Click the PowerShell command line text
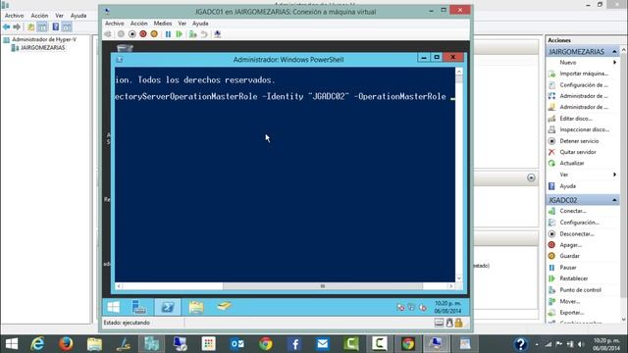This screenshot has height=353, width=628. coord(281,96)
